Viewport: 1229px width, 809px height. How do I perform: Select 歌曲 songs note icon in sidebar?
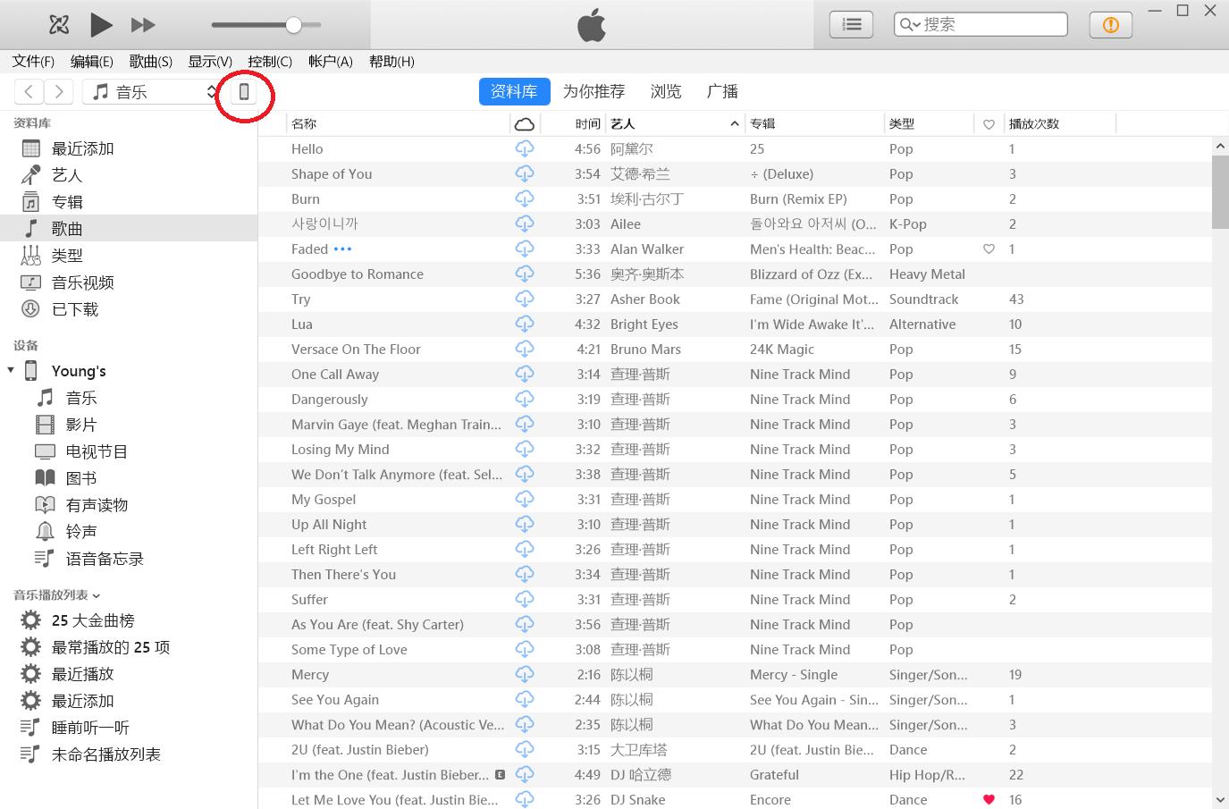click(31, 229)
